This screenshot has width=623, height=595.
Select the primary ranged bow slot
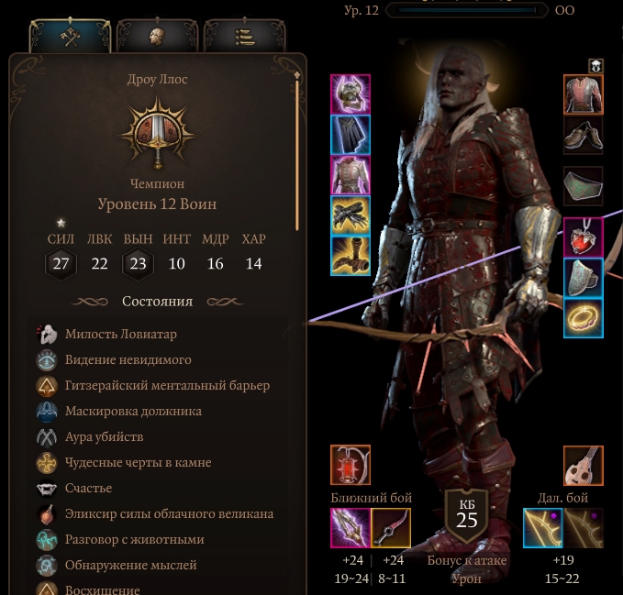543,528
